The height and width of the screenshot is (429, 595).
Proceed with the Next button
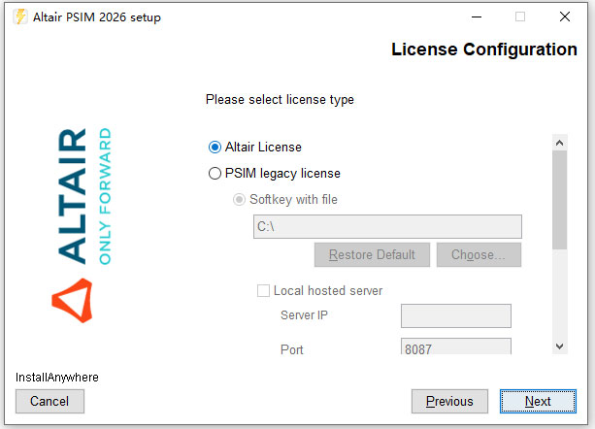pos(538,401)
